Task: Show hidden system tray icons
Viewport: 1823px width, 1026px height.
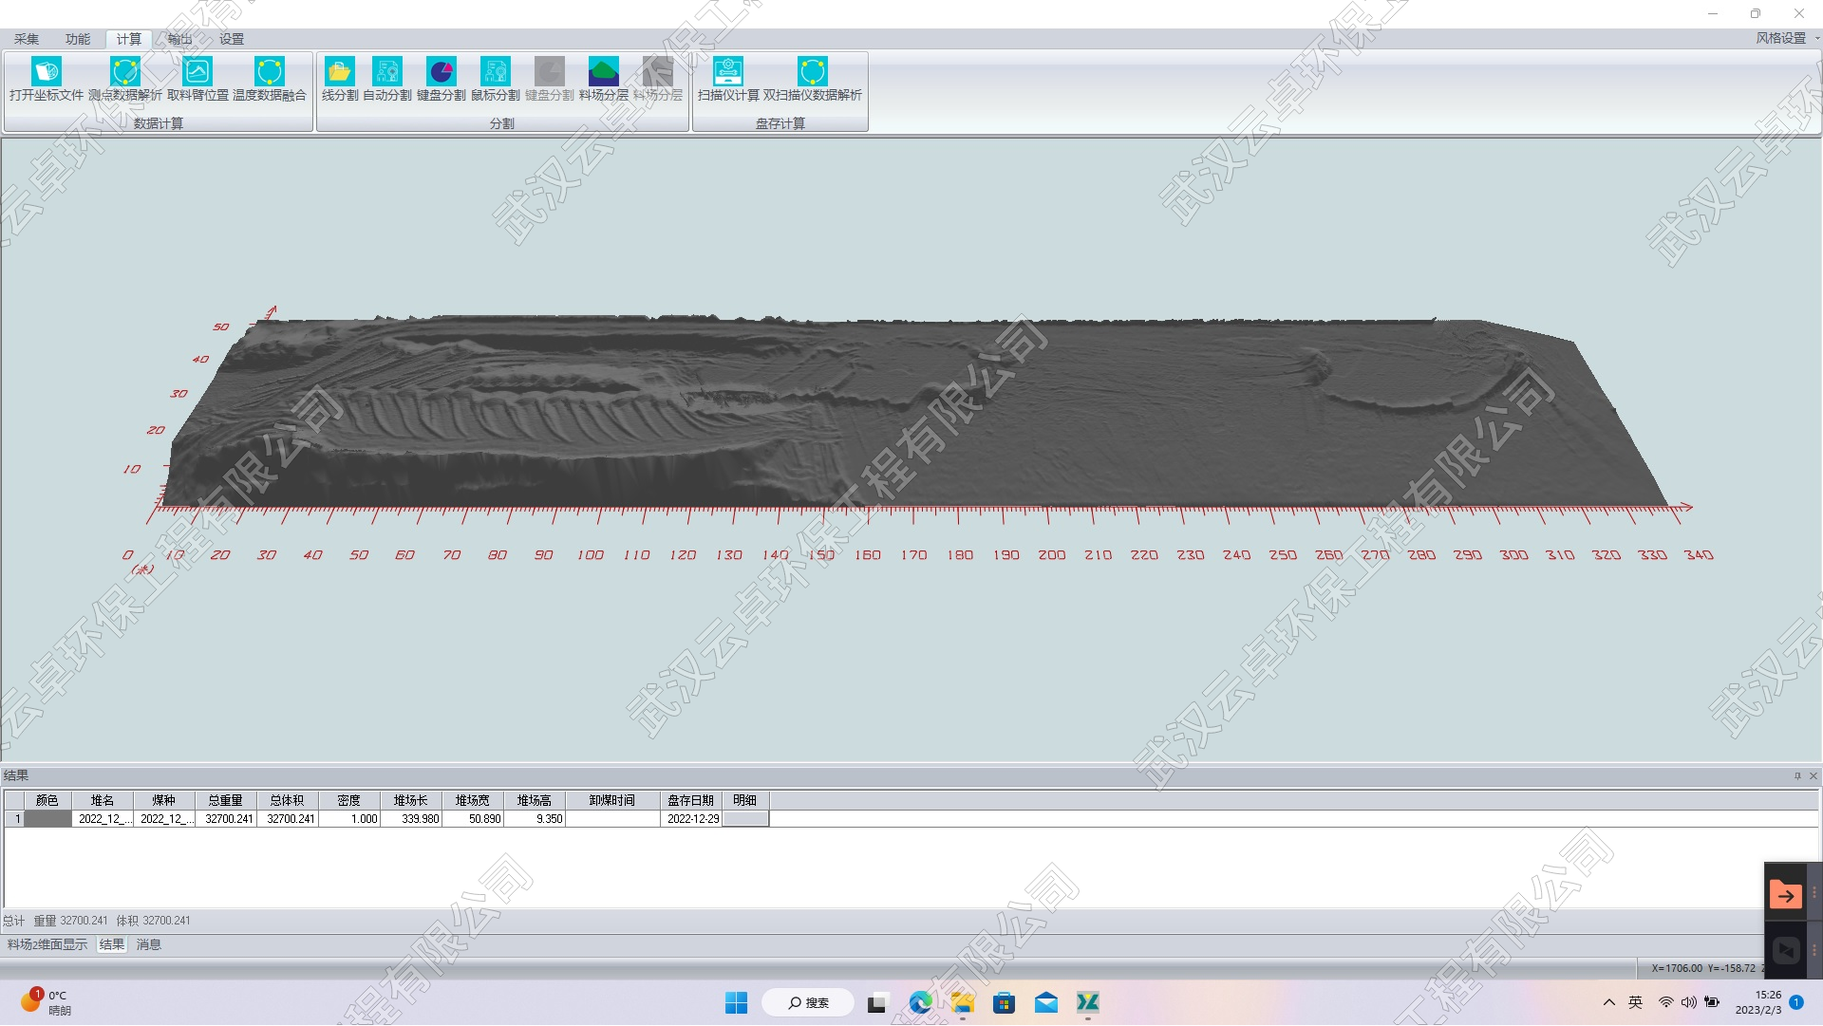Action: click(x=1608, y=1002)
